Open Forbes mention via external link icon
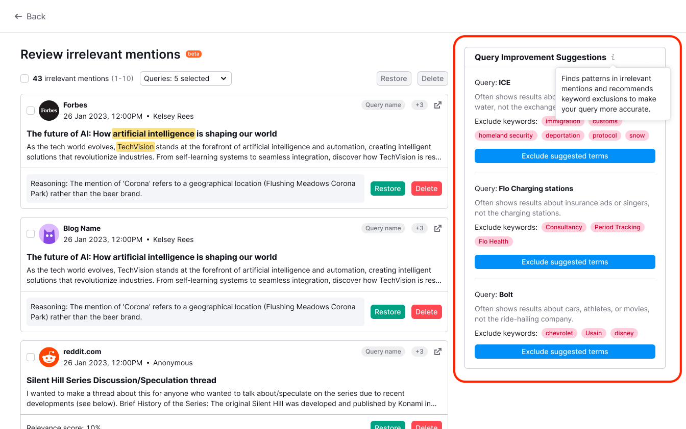The height and width of the screenshot is (429, 686). [x=437, y=105]
